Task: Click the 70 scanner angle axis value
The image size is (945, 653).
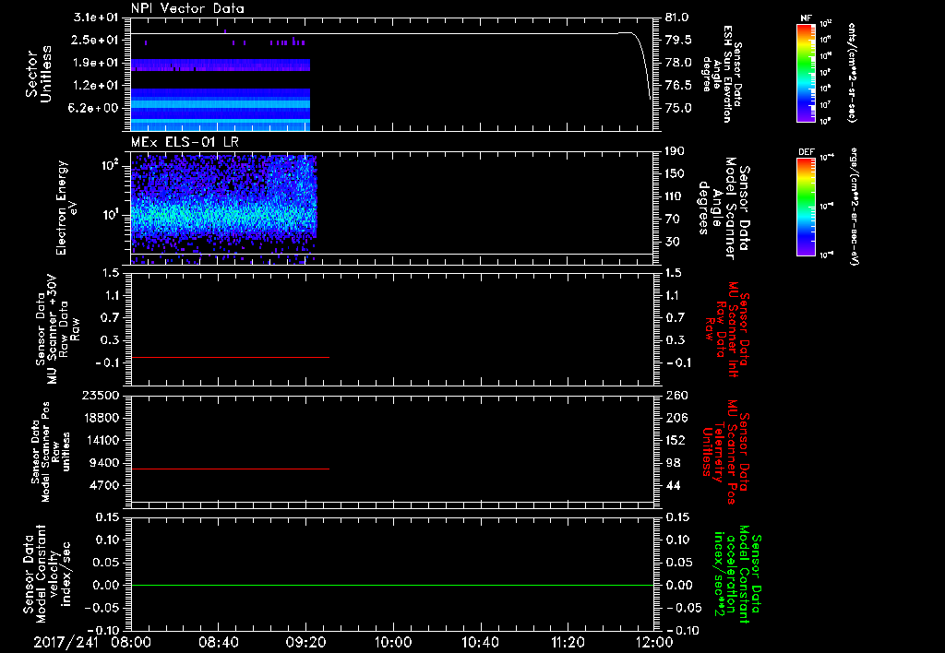Action: tap(672, 220)
